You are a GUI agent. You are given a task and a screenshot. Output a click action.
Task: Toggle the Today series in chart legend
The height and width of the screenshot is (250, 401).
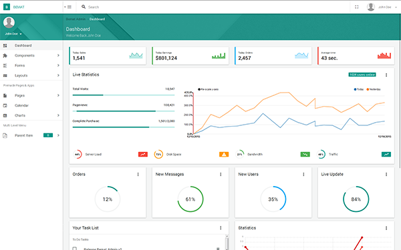[359, 89]
